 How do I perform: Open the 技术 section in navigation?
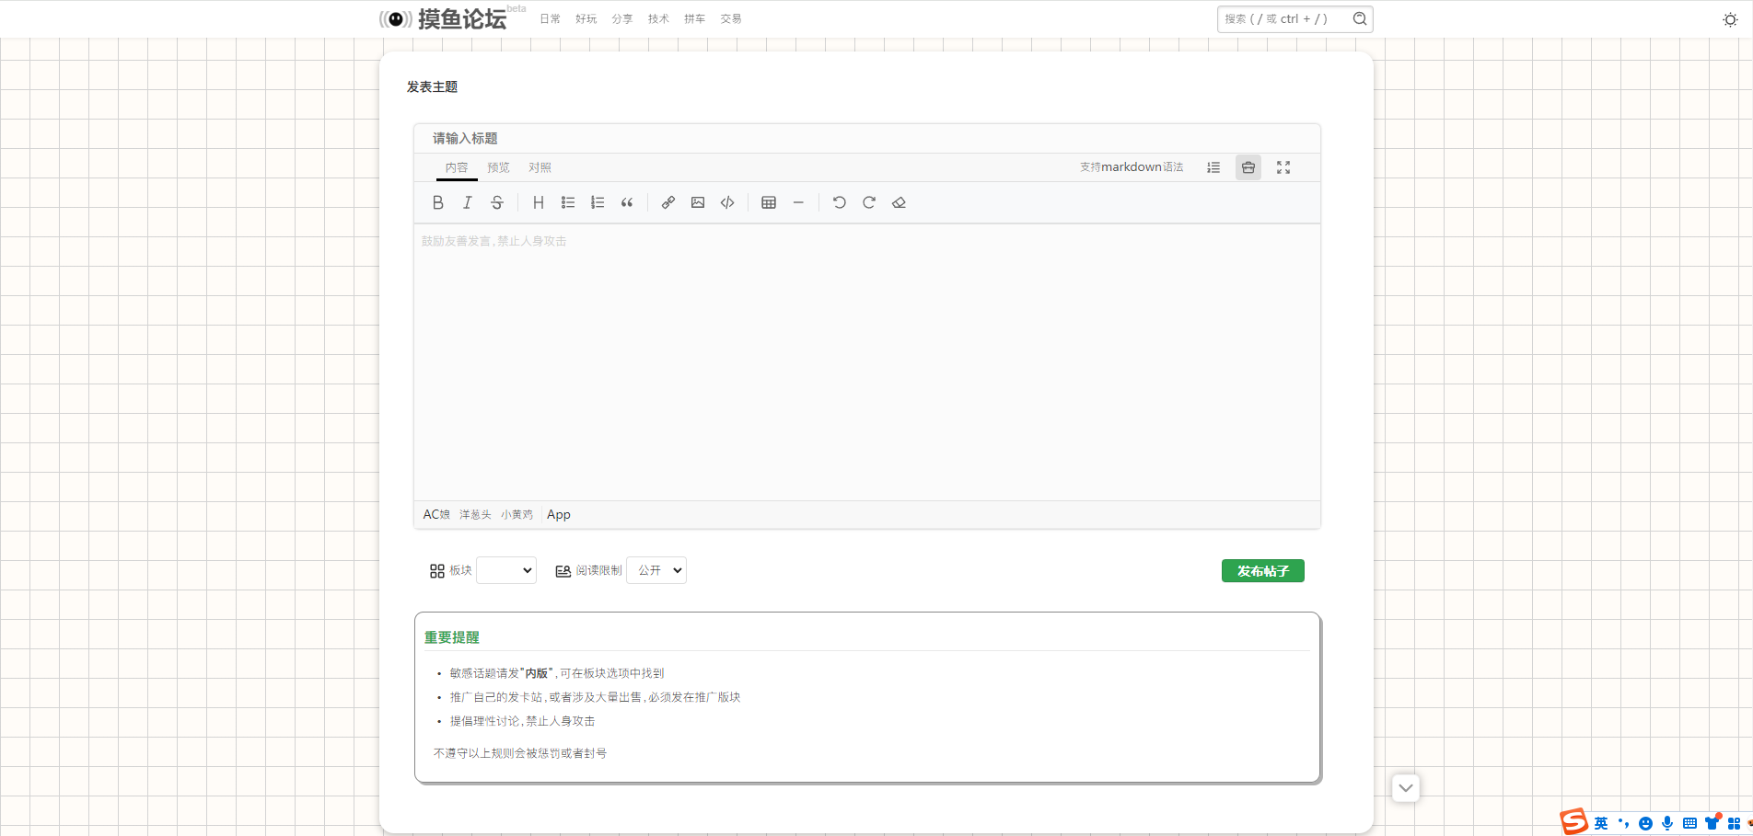point(658,18)
